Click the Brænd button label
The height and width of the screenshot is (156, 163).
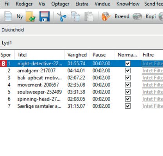point(122,16)
